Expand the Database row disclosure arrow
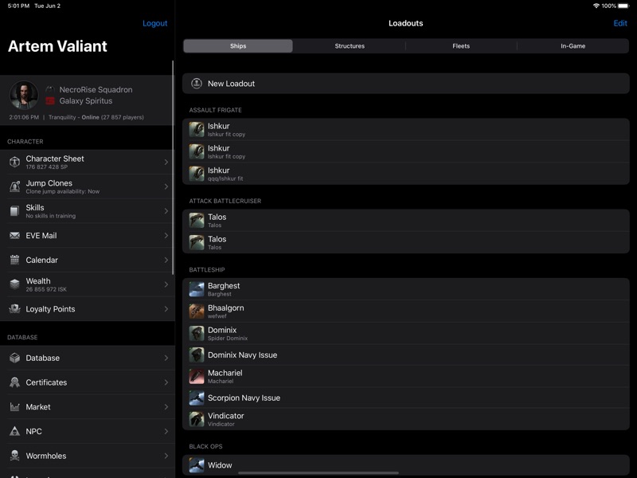This screenshot has width=637, height=478. point(166,358)
